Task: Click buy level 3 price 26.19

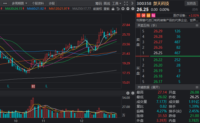Action: (x=158, y=71)
